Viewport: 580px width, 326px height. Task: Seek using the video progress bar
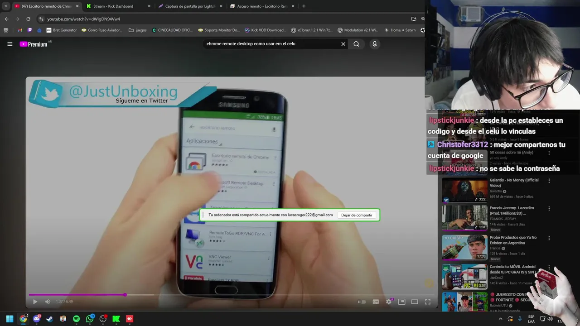pos(231,295)
